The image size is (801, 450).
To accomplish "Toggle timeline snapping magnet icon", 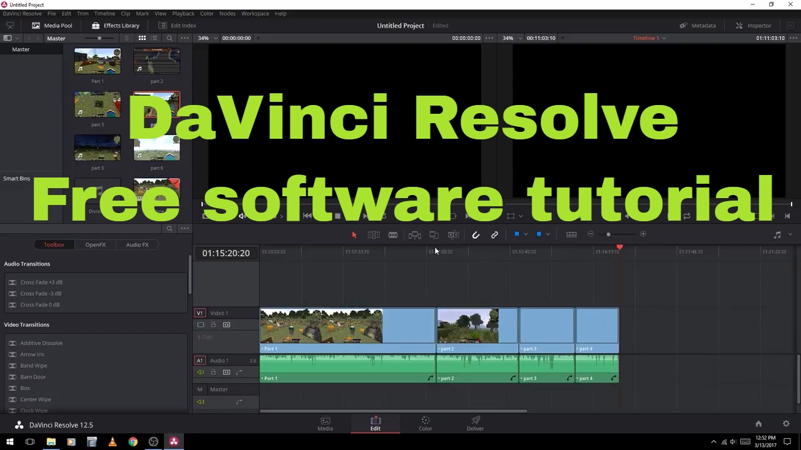I will [x=476, y=235].
